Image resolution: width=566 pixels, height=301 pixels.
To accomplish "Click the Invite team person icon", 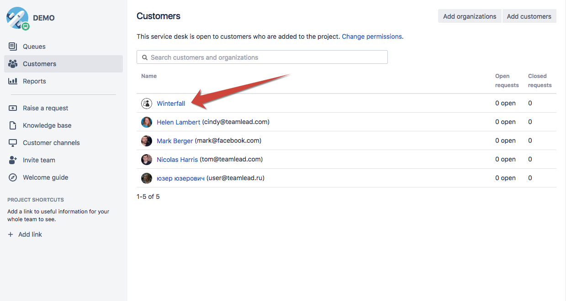I will click(x=13, y=160).
